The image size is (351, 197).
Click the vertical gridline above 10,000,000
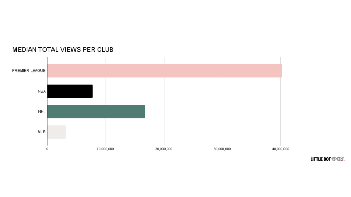tap(106, 82)
